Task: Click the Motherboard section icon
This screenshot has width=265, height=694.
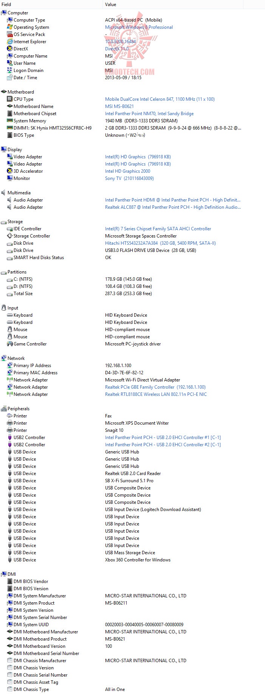Action: 4,92
